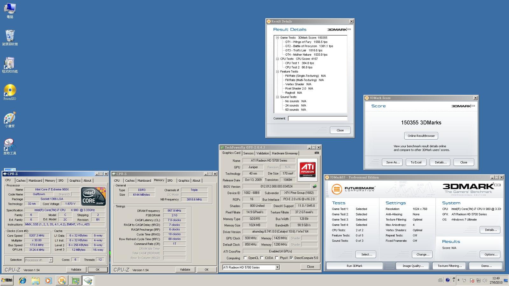Open the SPD tab in the CPU-Z Memory window
This screenshot has height=286, width=509.
point(170,181)
